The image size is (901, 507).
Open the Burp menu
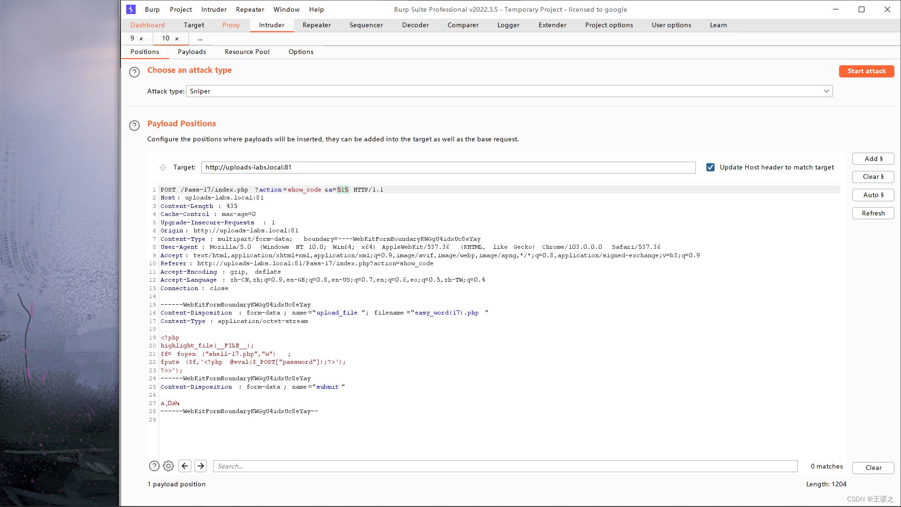click(x=152, y=9)
